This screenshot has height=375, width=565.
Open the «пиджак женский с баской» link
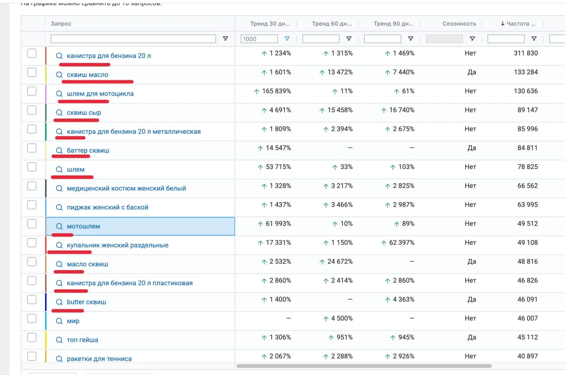[x=107, y=208]
